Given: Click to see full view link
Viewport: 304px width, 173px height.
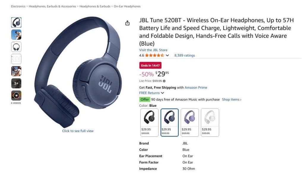Looking at the screenshot, I should [x=78, y=131].
